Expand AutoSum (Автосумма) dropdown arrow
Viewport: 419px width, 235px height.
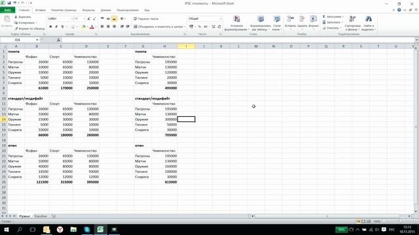point(343,16)
